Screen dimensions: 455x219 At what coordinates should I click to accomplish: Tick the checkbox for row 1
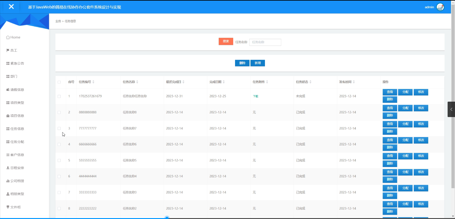(60, 96)
